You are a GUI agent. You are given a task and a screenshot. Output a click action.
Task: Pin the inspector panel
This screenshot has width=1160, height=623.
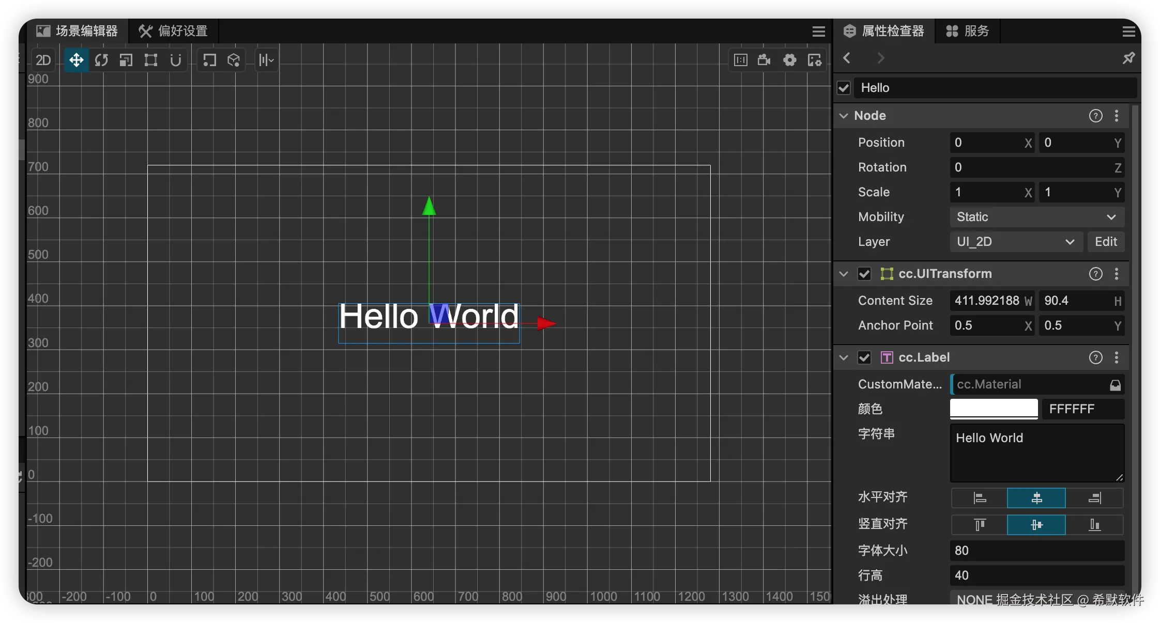pos(1128,58)
